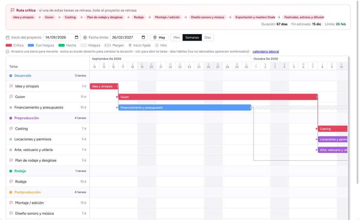Click the flag icon on Montaje / edición row
This screenshot has height=220, width=359.
11,203
